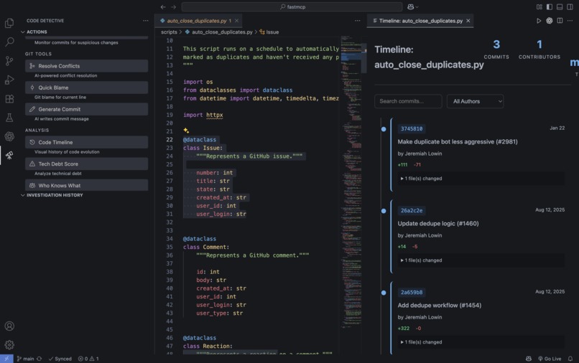This screenshot has width=579, height=363.
Task: Open notifications bell in status bar
Action: pyautogui.click(x=570, y=359)
